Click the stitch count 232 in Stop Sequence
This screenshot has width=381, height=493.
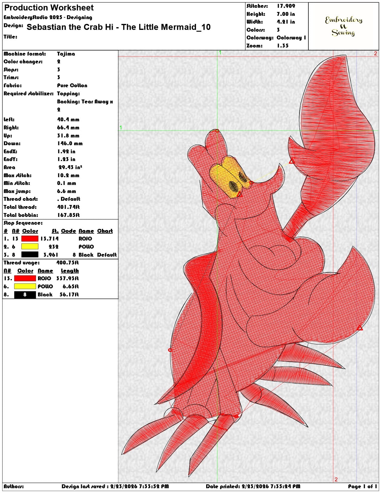[x=54, y=246]
